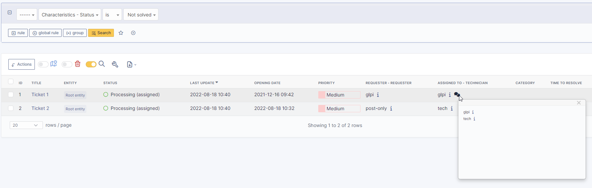Click Ticket 1 Processing (assigned) status
Image resolution: width=592 pixels, height=188 pixels.
point(131,95)
